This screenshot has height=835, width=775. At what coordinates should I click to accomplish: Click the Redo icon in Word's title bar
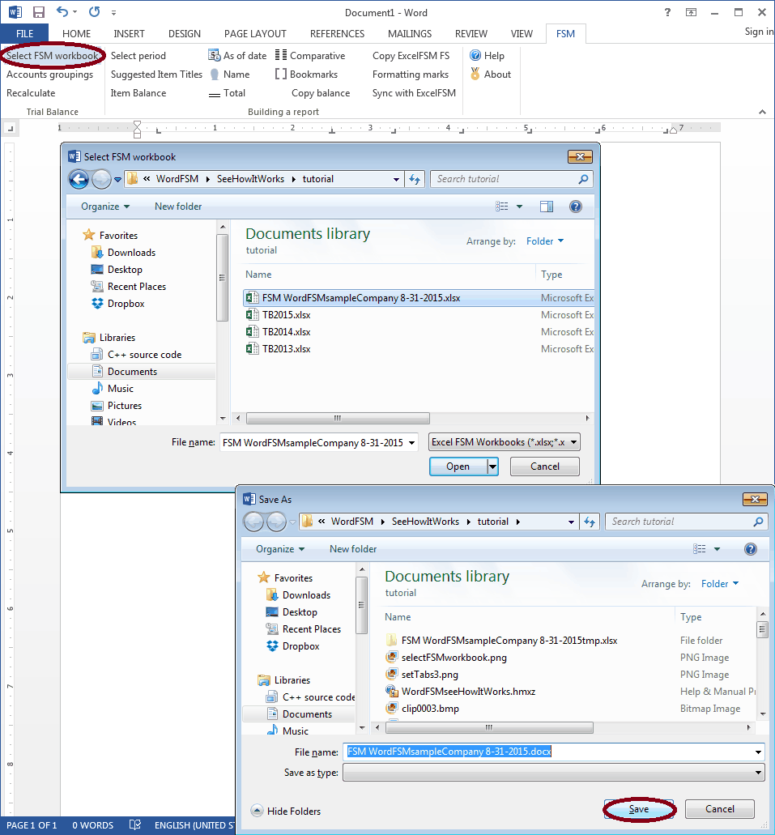(94, 11)
